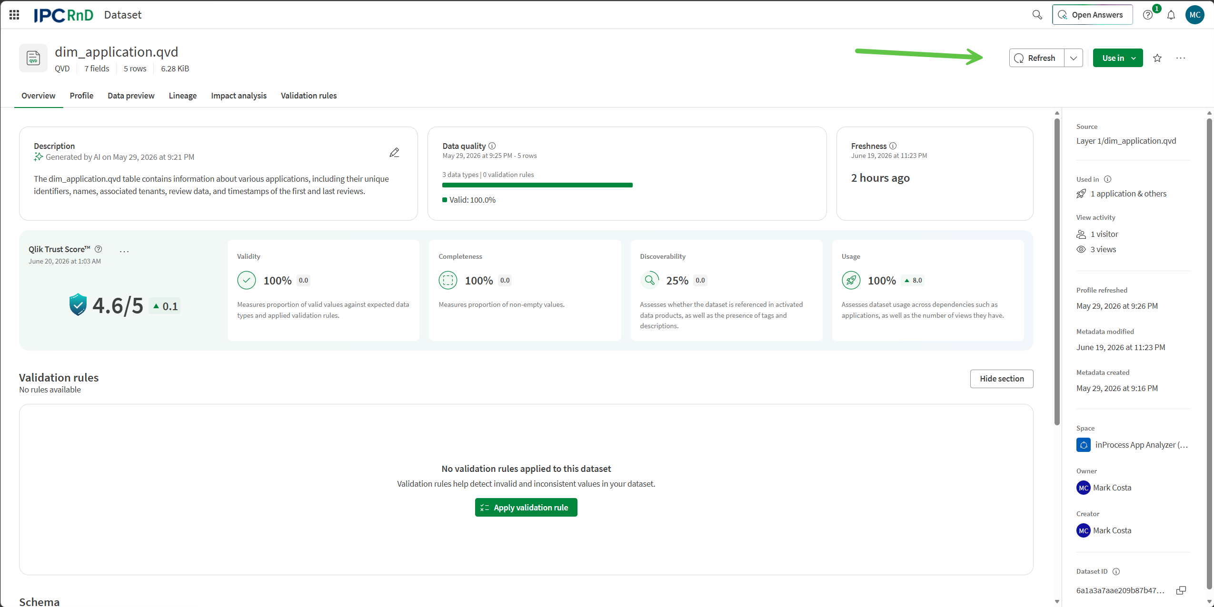
Task: Click the Refresh button
Action: coord(1036,58)
